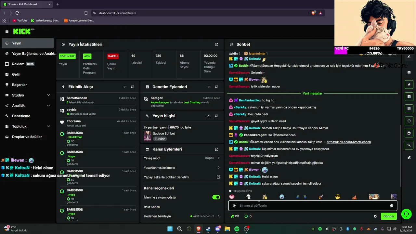The width and height of the screenshot is (416, 234).
Task: Select the play circle icon in right sidebar
Action: pos(409,121)
